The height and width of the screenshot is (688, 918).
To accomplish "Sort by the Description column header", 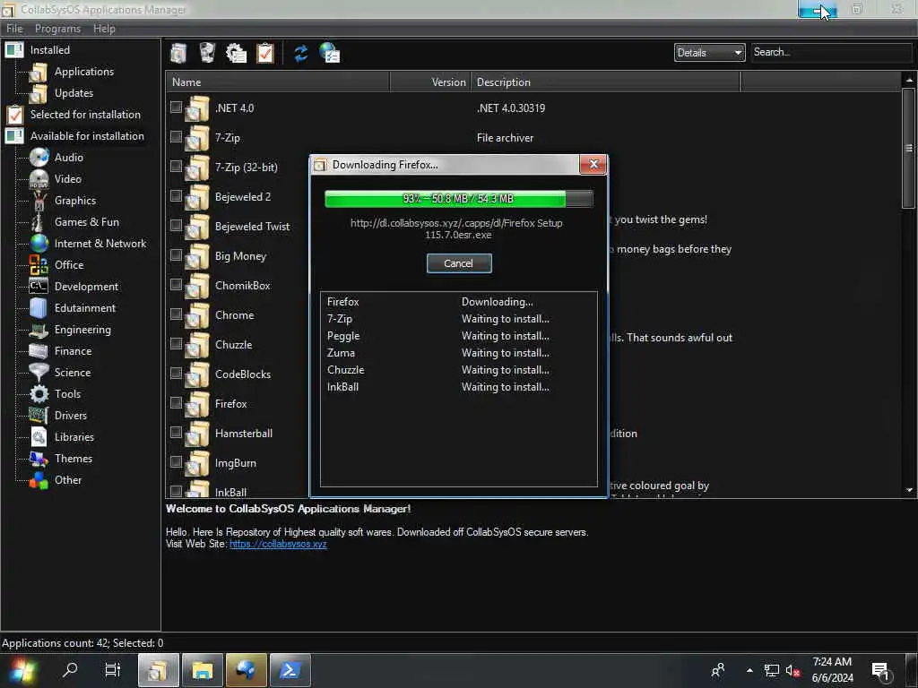I will (605, 82).
